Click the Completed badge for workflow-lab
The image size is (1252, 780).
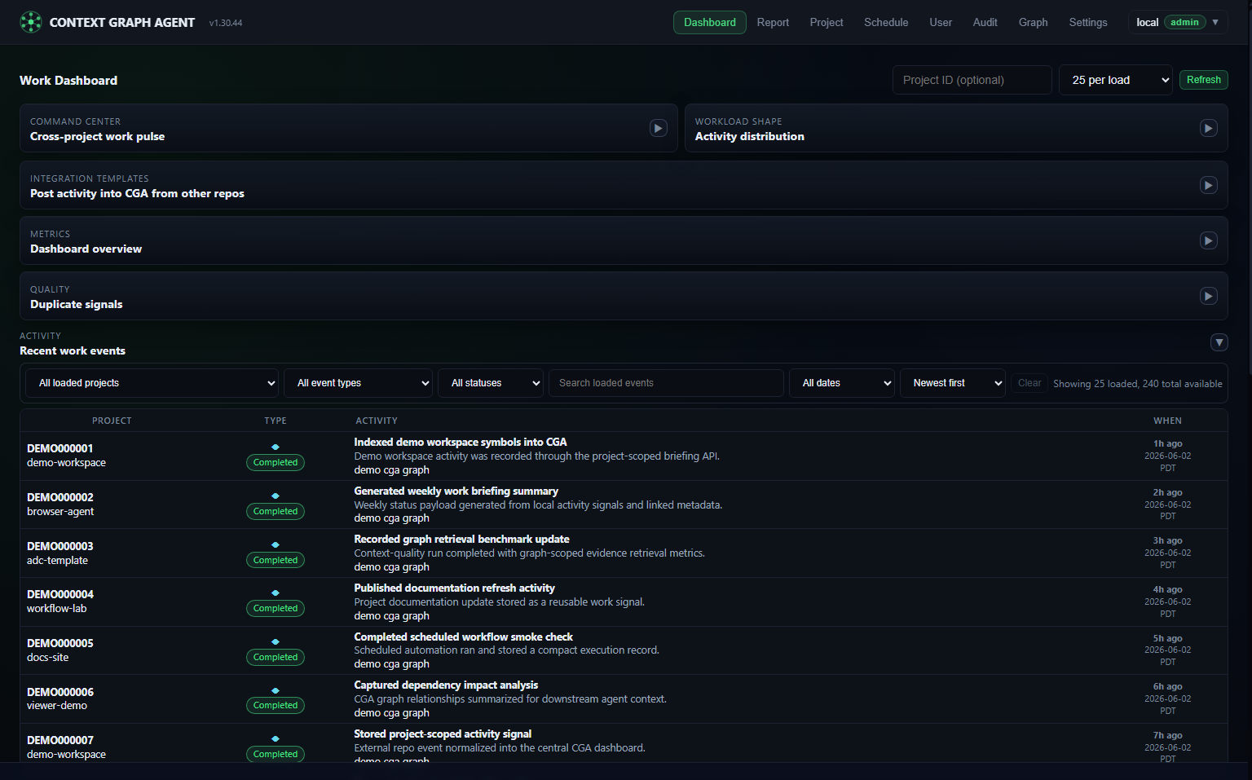click(276, 608)
